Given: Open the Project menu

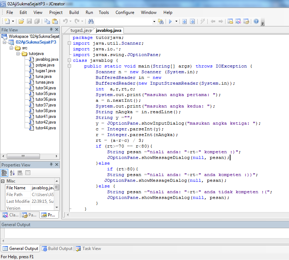Looking at the screenshot, I should pos(56,12).
